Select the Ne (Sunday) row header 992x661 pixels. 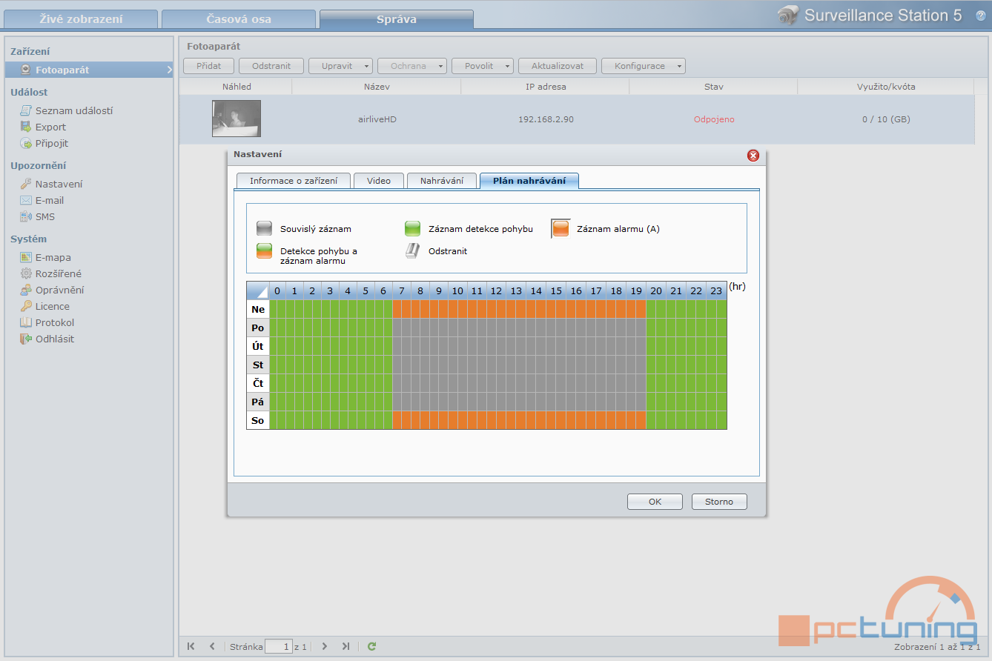click(x=258, y=309)
